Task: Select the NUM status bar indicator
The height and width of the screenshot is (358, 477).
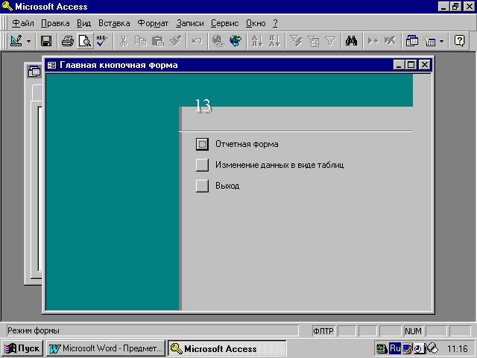Action: coord(413,331)
